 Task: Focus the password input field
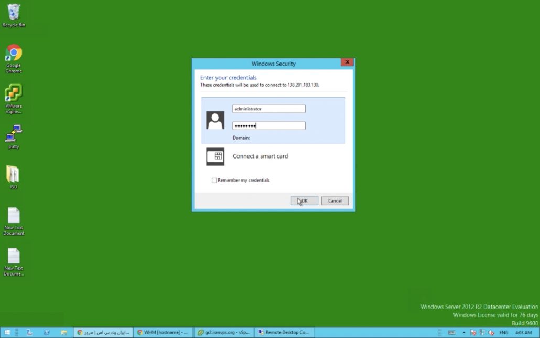click(x=268, y=126)
